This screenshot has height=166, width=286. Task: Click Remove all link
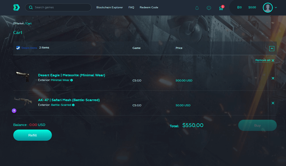263,60
